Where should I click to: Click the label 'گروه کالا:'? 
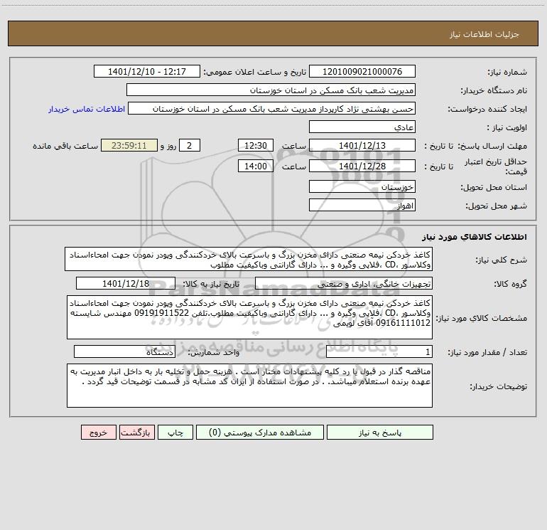coord(511,284)
